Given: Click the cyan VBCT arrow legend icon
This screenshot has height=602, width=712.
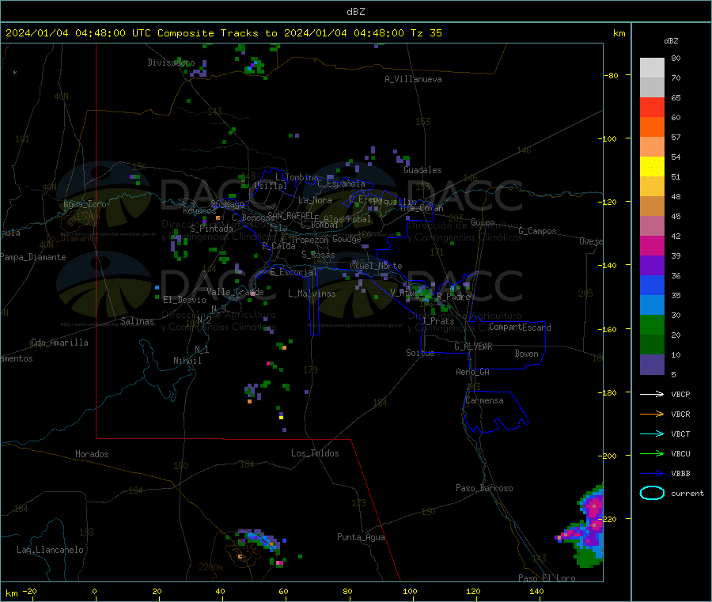Looking at the screenshot, I should pyautogui.click(x=652, y=434).
